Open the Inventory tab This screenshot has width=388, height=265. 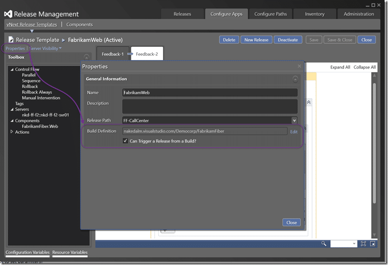pyautogui.click(x=315, y=14)
